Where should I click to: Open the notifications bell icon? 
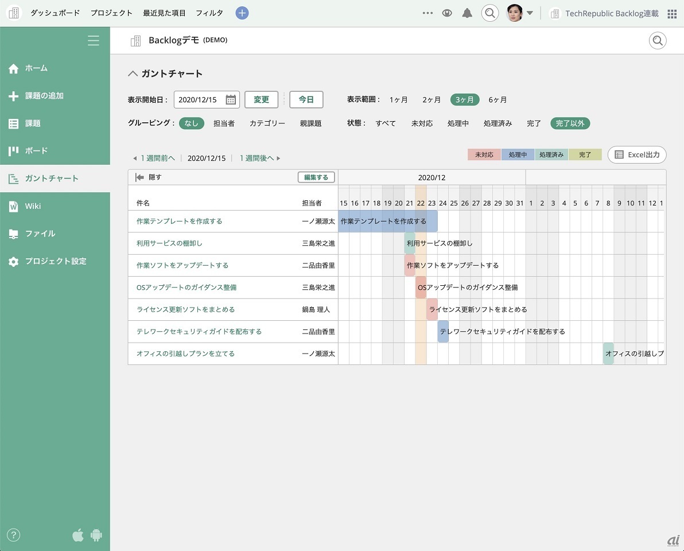(467, 13)
